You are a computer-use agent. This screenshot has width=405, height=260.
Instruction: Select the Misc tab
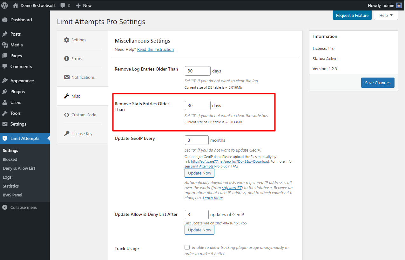(x=83, y=96)
